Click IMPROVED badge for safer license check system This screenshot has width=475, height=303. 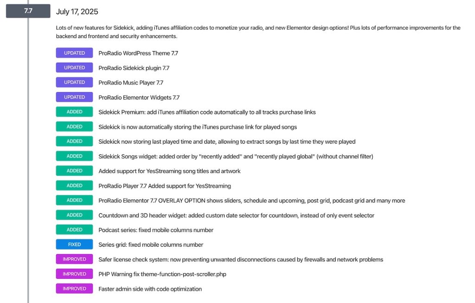[74, 259]
